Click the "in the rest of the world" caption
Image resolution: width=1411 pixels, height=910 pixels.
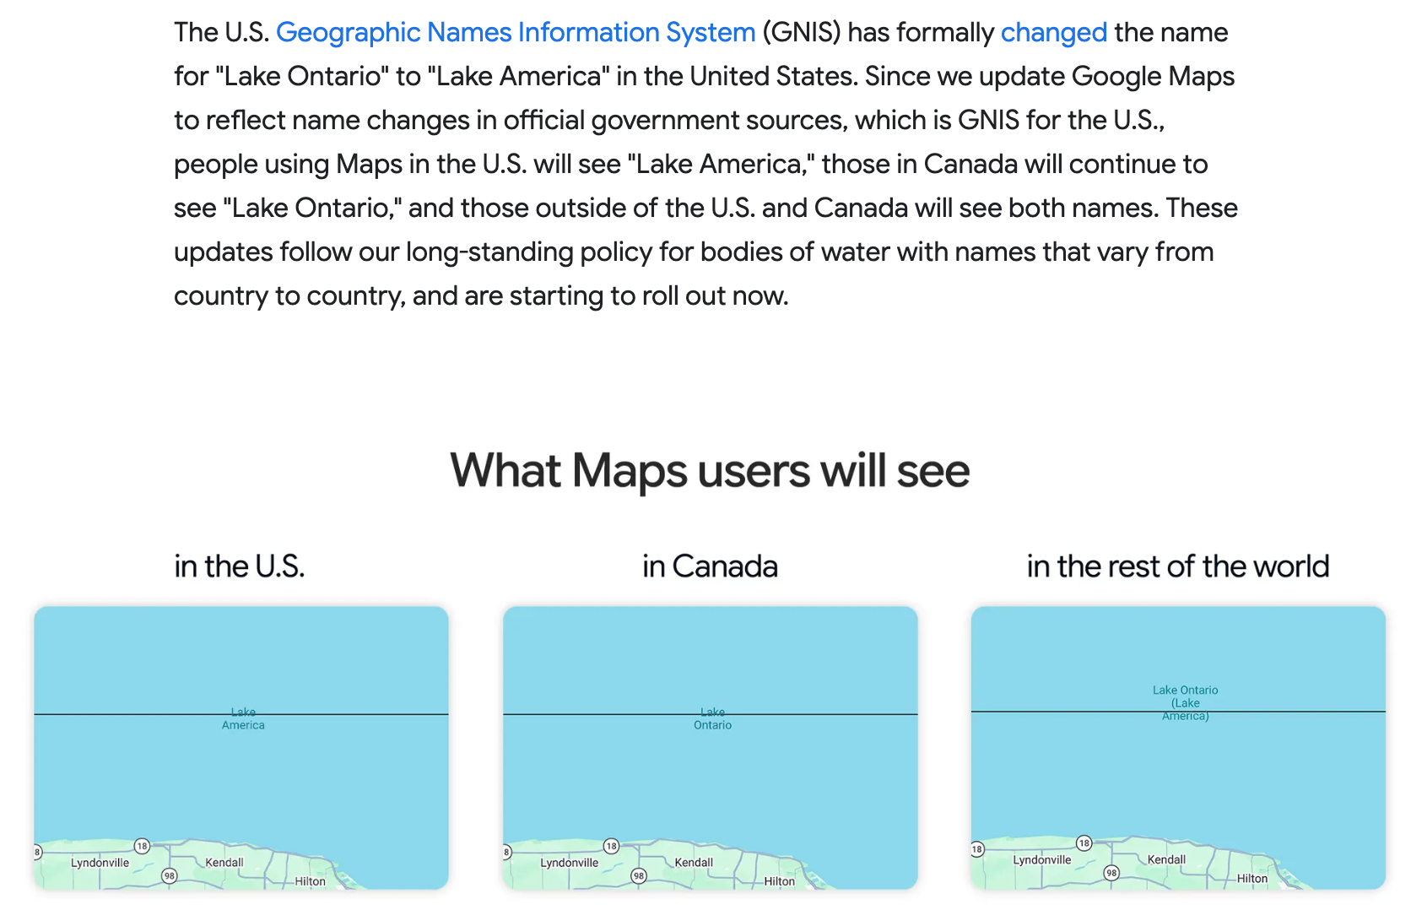[1178, 566]
